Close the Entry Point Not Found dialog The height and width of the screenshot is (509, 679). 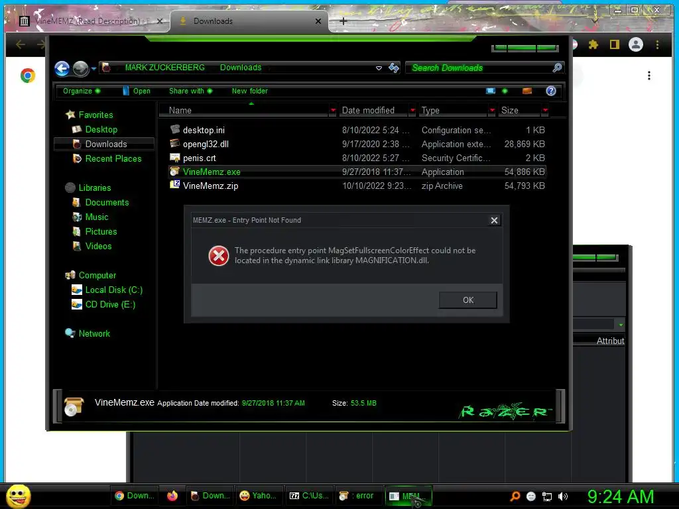(x=494, y=220)
